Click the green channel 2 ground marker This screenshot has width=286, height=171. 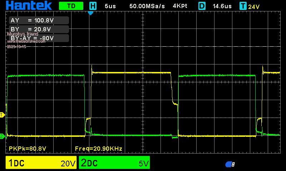(2, 136)
